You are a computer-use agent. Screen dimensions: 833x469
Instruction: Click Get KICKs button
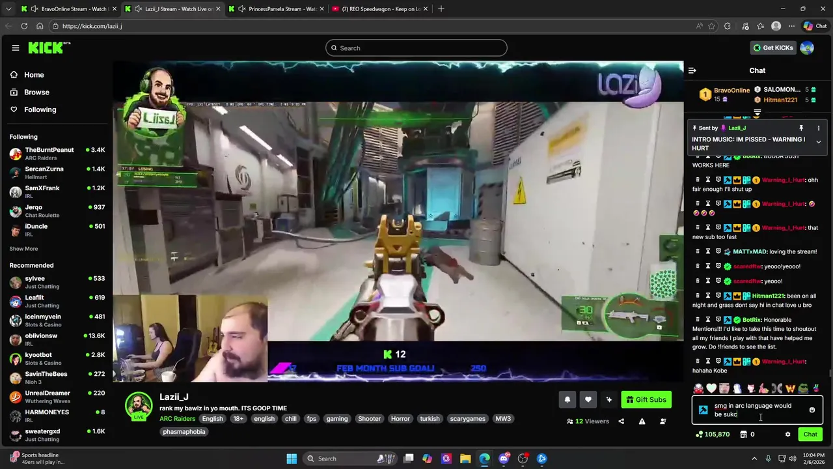(x=773, y=48)
